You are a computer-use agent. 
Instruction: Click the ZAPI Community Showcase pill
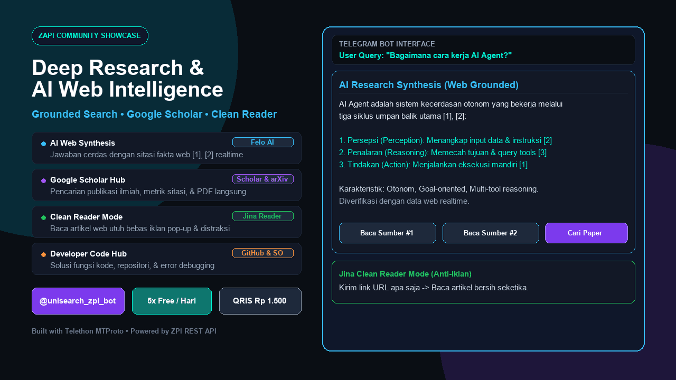[x=90, y=36]
